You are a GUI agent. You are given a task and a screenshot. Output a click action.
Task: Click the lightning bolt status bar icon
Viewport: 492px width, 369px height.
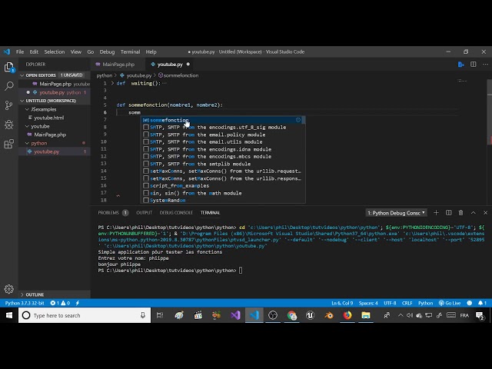[78, 303]
